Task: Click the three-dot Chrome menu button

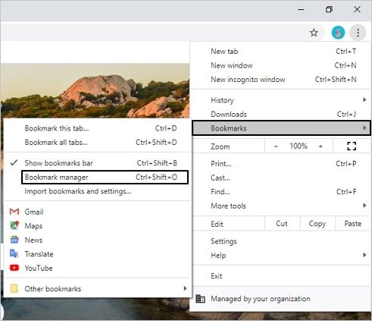Action: [x=358, y=33]
